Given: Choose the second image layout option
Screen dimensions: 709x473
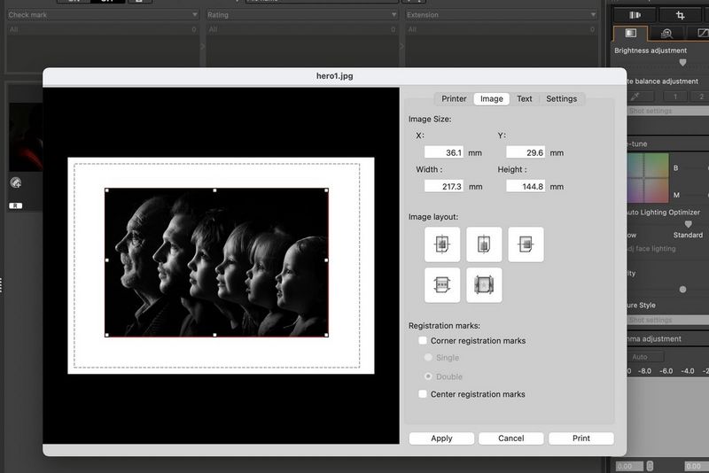Looking at the screenshot, I should coord(484,244).
